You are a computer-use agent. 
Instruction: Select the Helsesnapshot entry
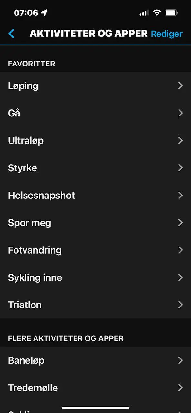[95, 195]
